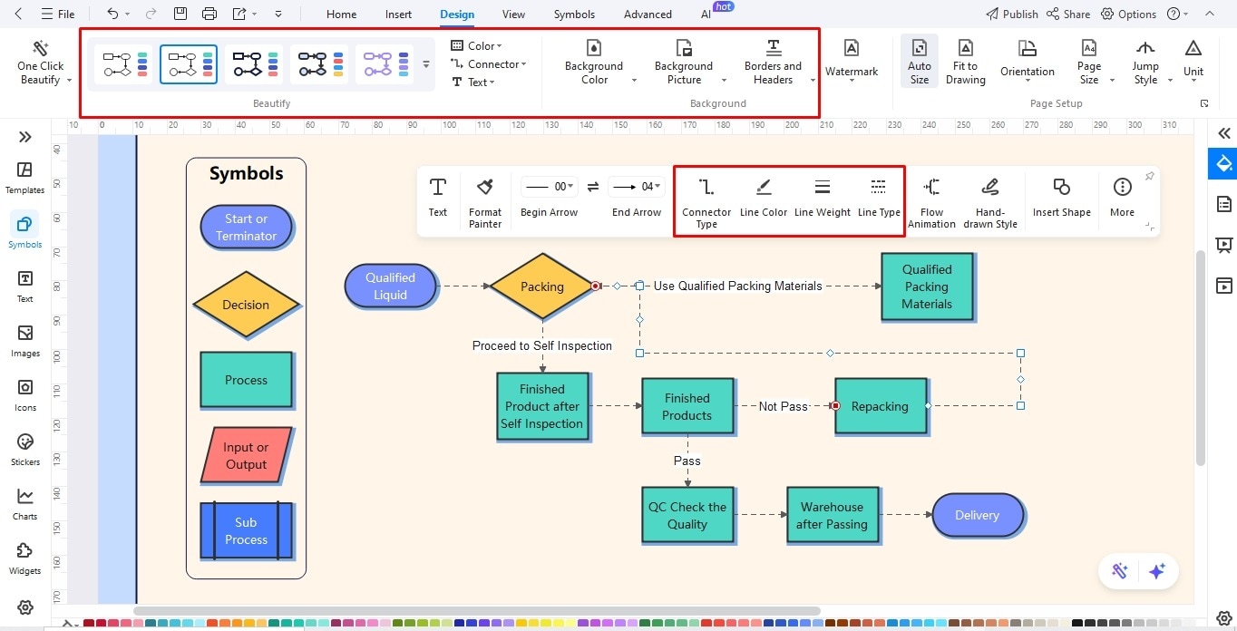Collapse the right panel with double chevron
The height and width of the screenshot is (631, 1237).
[x=1224, y=133]
